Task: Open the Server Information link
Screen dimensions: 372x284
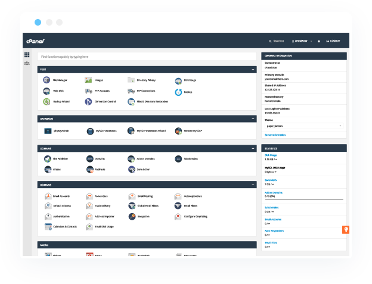Action: click(x=275, y=135)
